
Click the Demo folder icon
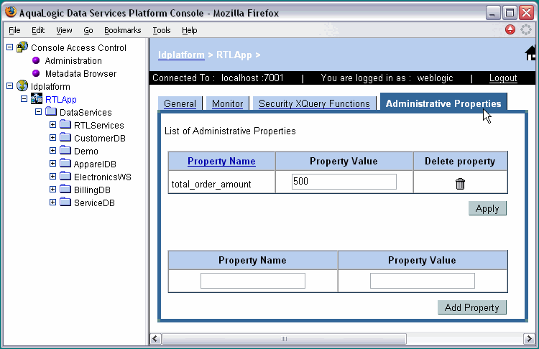click(x=65, y=150)
